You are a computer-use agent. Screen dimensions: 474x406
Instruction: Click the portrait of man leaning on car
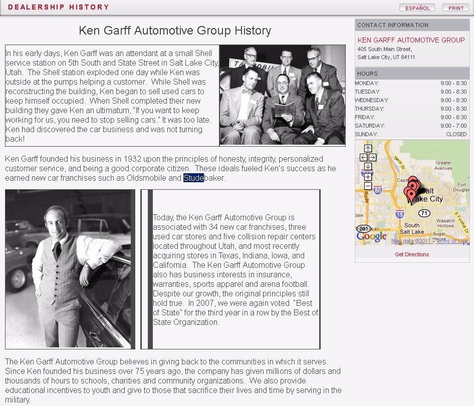pos(68,268)
